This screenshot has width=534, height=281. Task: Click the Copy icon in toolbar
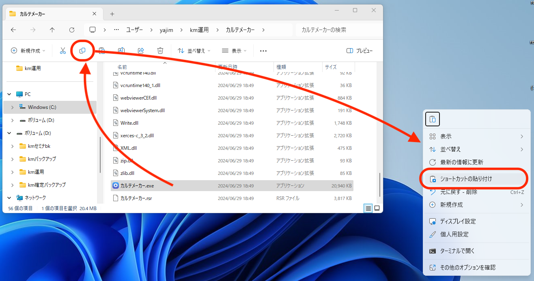tap(82, 51)
